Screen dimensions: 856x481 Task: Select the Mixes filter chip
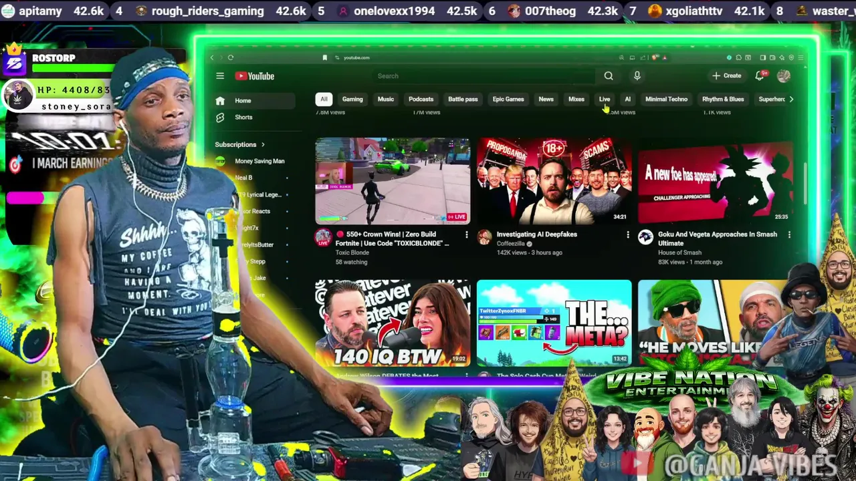[x=576, y=100]
